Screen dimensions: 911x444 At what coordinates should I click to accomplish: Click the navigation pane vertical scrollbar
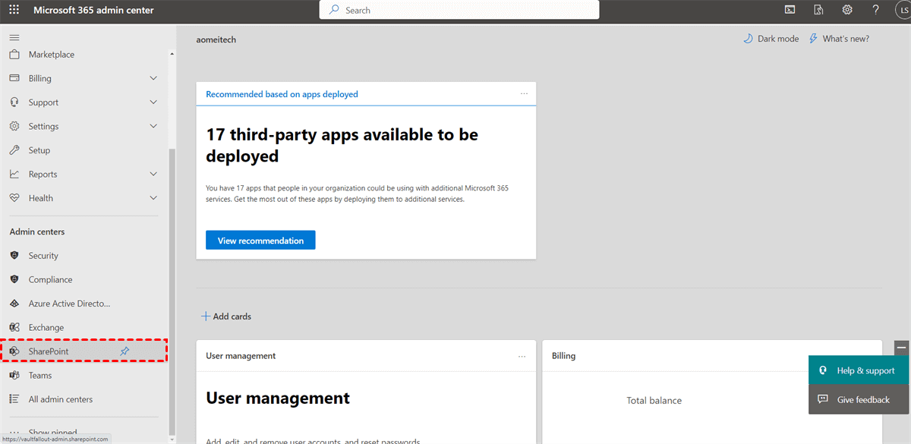[171, 288]
